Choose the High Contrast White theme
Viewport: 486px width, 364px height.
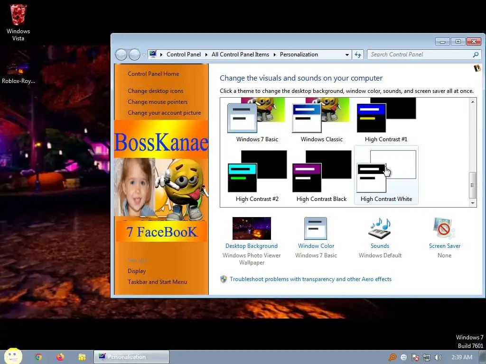coord(386,175)
